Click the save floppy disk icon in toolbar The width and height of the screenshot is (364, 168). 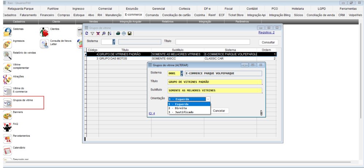tap(130, 33)
